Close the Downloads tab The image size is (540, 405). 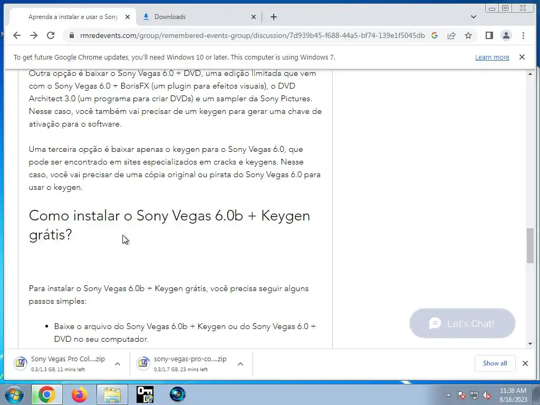[x=254, y=17]
